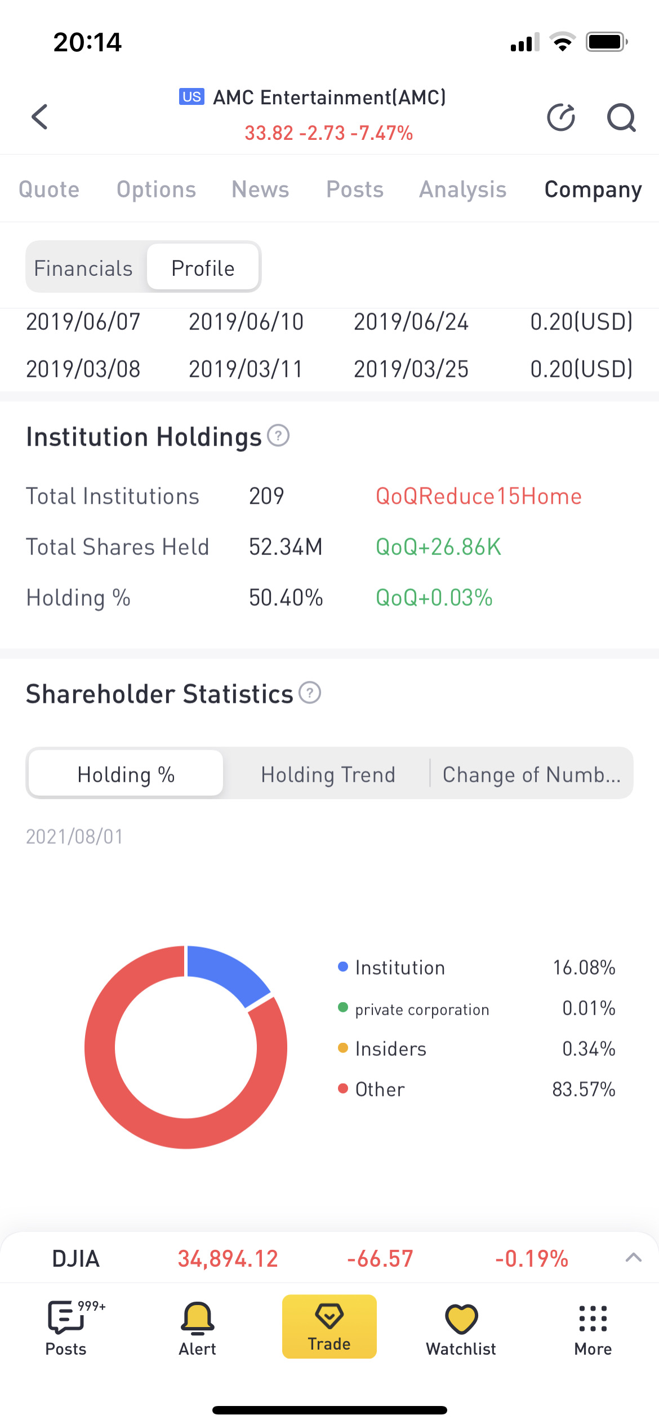Open the search magnifier icon
The height and width of the screenshot is (1428, 659).
pyautogui.click(x=621, y=117)
